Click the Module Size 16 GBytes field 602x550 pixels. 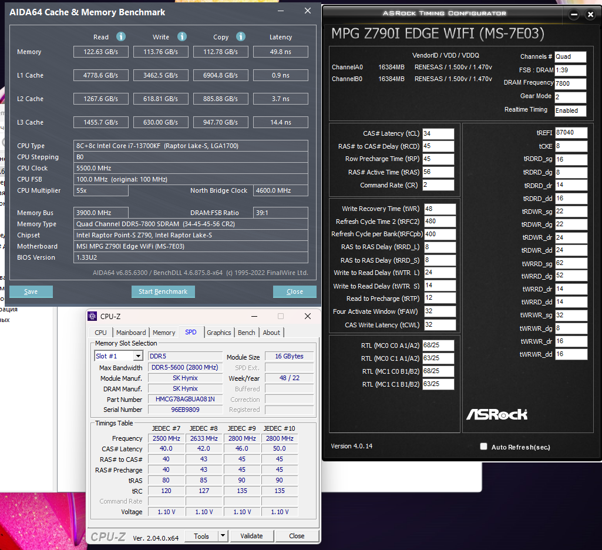pos(289,356)
